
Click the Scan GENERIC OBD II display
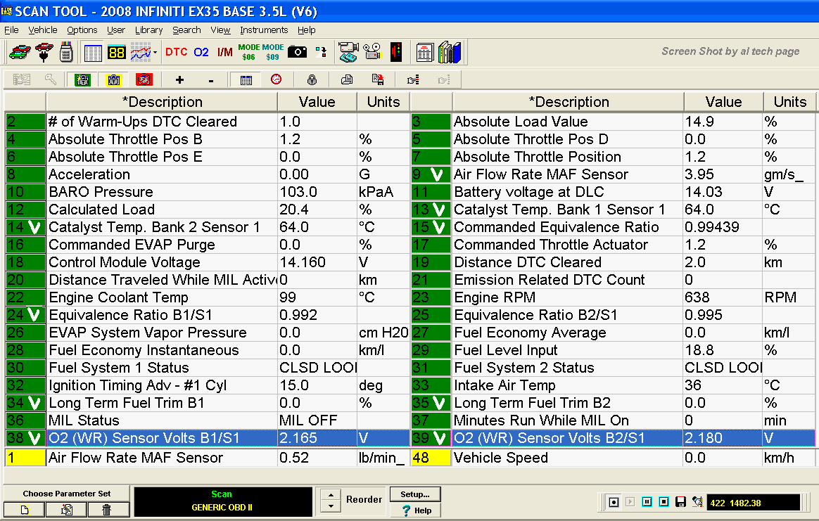[223, 502]
